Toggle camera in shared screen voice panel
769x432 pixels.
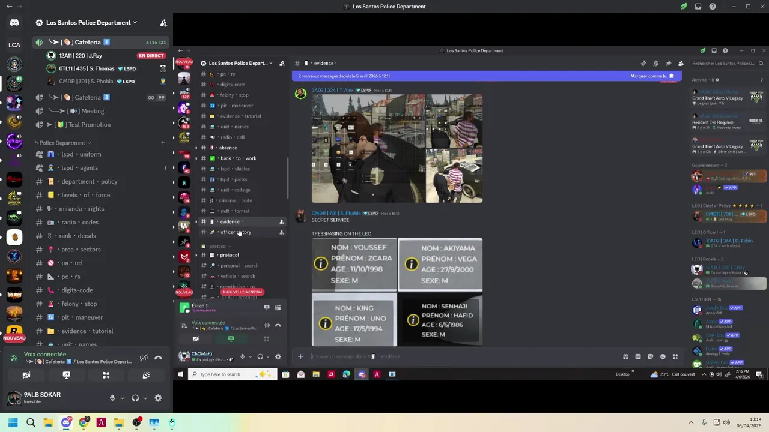click(x=195, y=339)
